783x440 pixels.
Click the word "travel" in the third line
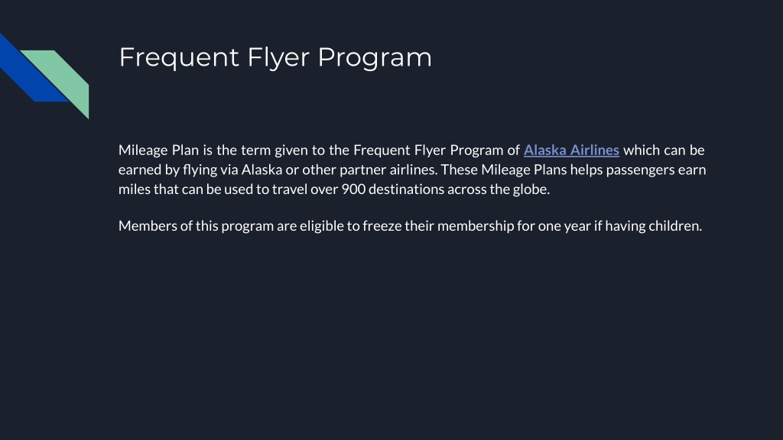pos(290,189)
